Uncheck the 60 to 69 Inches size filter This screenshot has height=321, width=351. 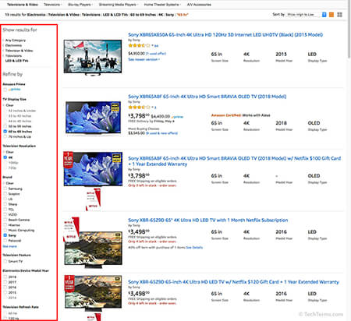click(x=5, y=132)
